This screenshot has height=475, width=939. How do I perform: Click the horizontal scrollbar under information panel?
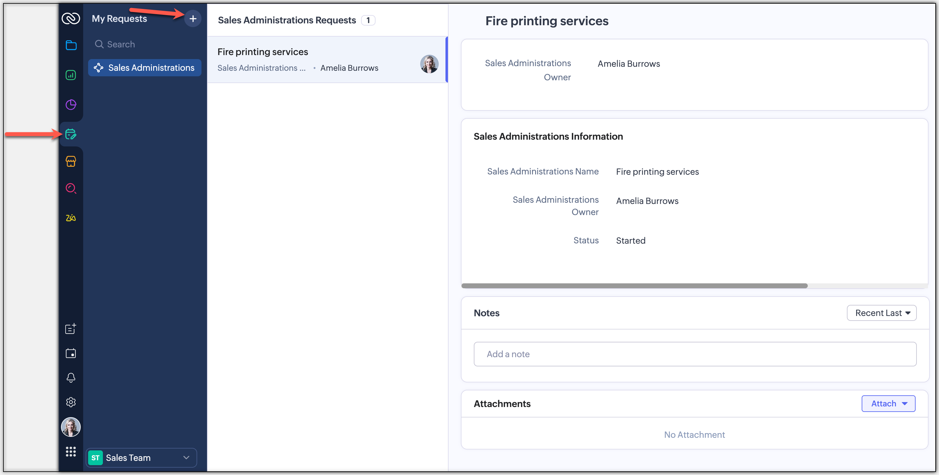click(634, 286)
